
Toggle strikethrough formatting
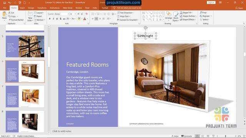pyautogui.click(x=64, y=19)
